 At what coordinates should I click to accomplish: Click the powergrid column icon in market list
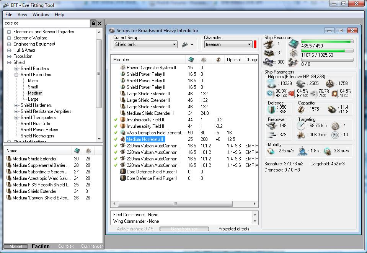point(88,151)
